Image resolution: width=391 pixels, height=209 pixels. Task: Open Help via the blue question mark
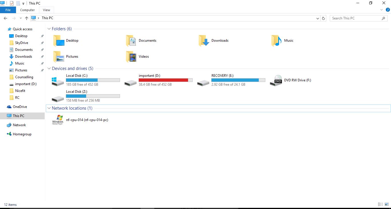[x=388, y=10]
